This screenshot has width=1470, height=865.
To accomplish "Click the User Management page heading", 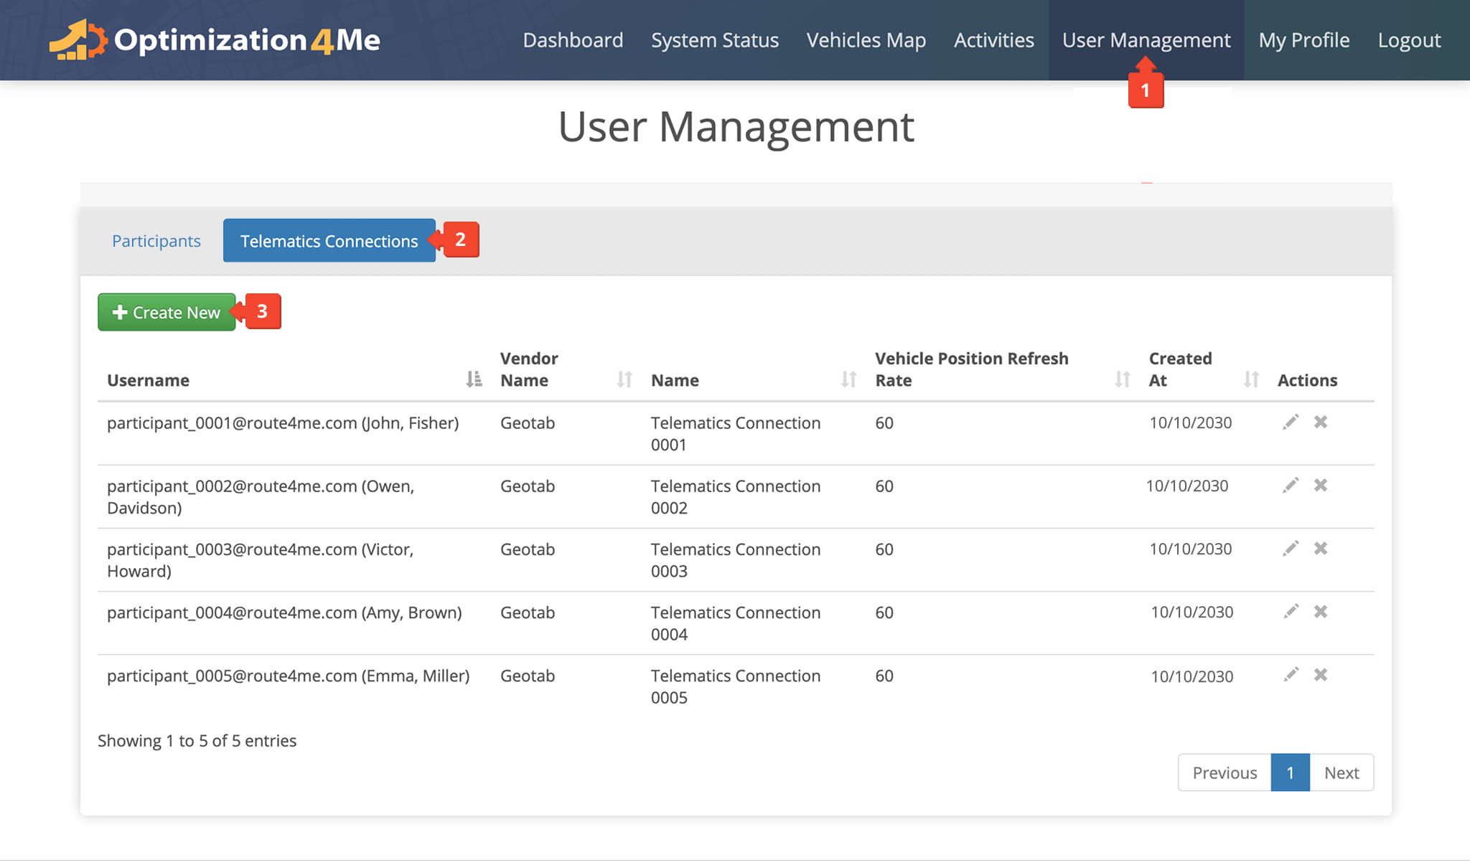I will pyautogui.click(x=736, y=127).
